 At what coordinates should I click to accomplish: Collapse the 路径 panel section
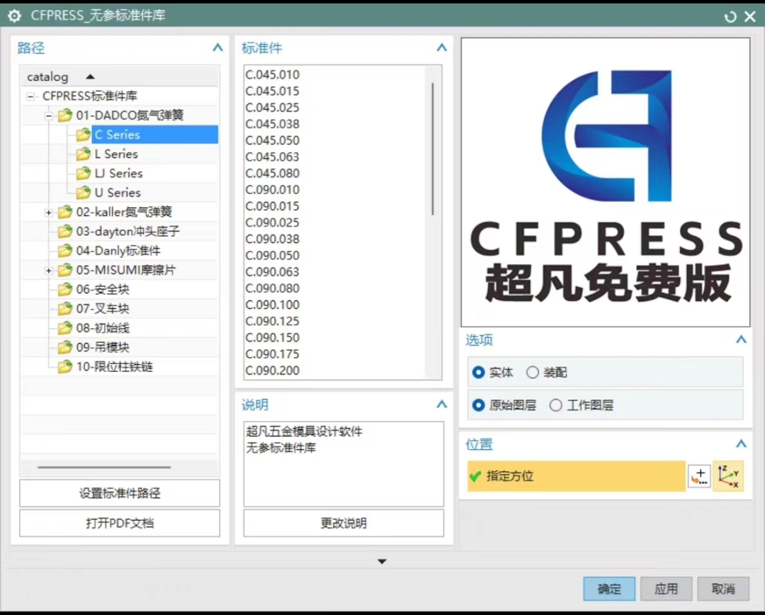pyautogui.click(x=217, y=48)
